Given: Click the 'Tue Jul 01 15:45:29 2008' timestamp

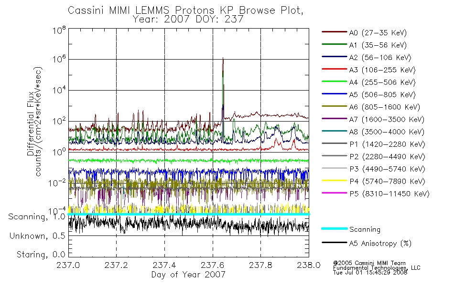Looking at the screenshot, I should point(370,273).
